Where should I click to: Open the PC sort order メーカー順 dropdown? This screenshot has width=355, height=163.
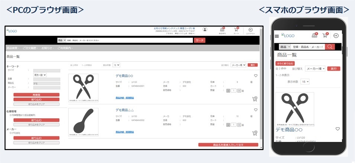pos(238,65)
